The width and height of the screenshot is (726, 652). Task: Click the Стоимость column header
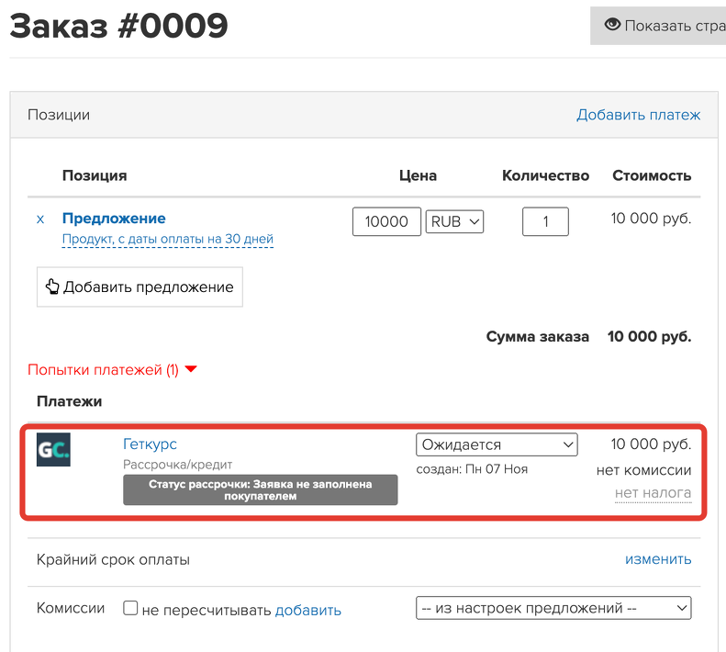652,175
